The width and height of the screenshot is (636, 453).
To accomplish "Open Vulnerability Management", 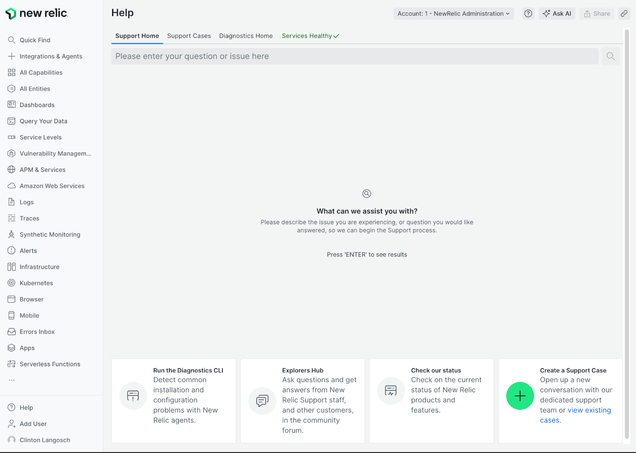I will click(x=56, y=153).
